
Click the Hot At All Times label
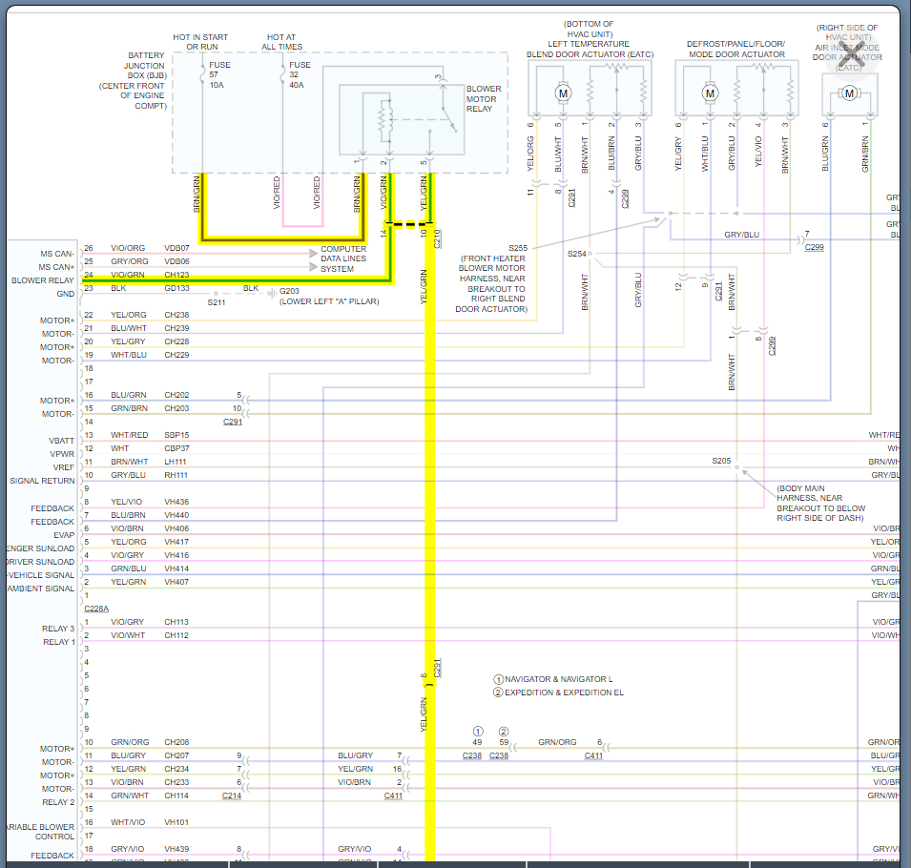(281, 42)
